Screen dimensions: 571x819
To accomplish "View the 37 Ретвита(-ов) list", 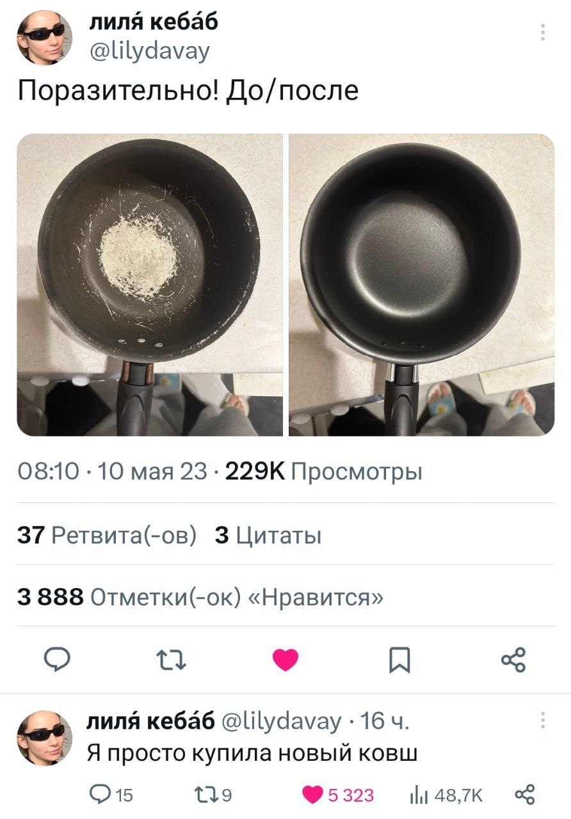I will pyautogui.click(x=107, y=534).
